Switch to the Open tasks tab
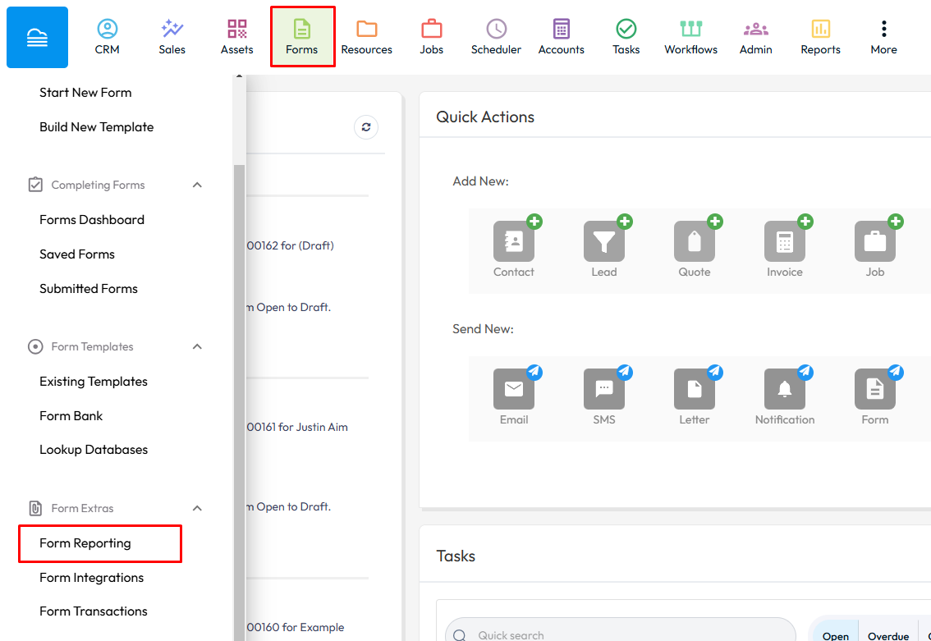 coord(836,634)
